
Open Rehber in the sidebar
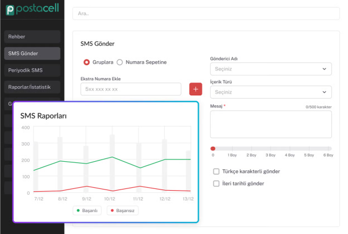(x=32, y=37)
